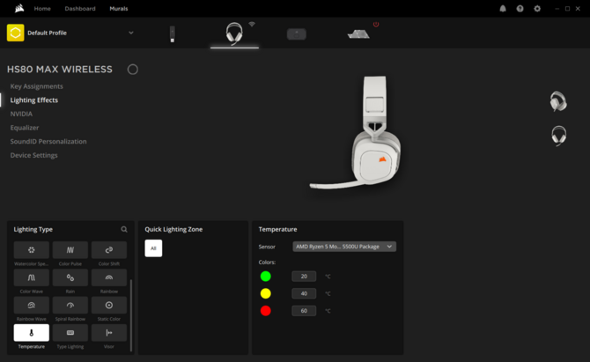Change the yellow temperature color swatch
This screenshot has height=362, width=590.
(x=266, y=293)
